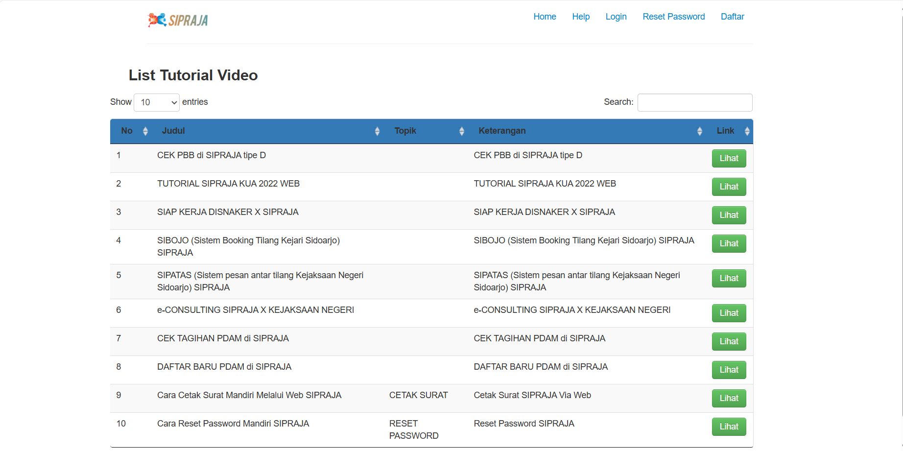The image size is (903, 451).
Task: Click the 'Keterangan' column header text
Action: point(502,131)
